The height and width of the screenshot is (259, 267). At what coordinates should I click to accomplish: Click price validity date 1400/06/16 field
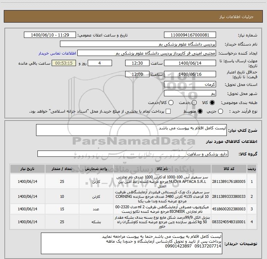pyautogui.click(x=190, y=74)
